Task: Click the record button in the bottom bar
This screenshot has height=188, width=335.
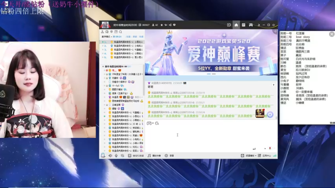Action: pyautogui.click(x=169, y=155)
